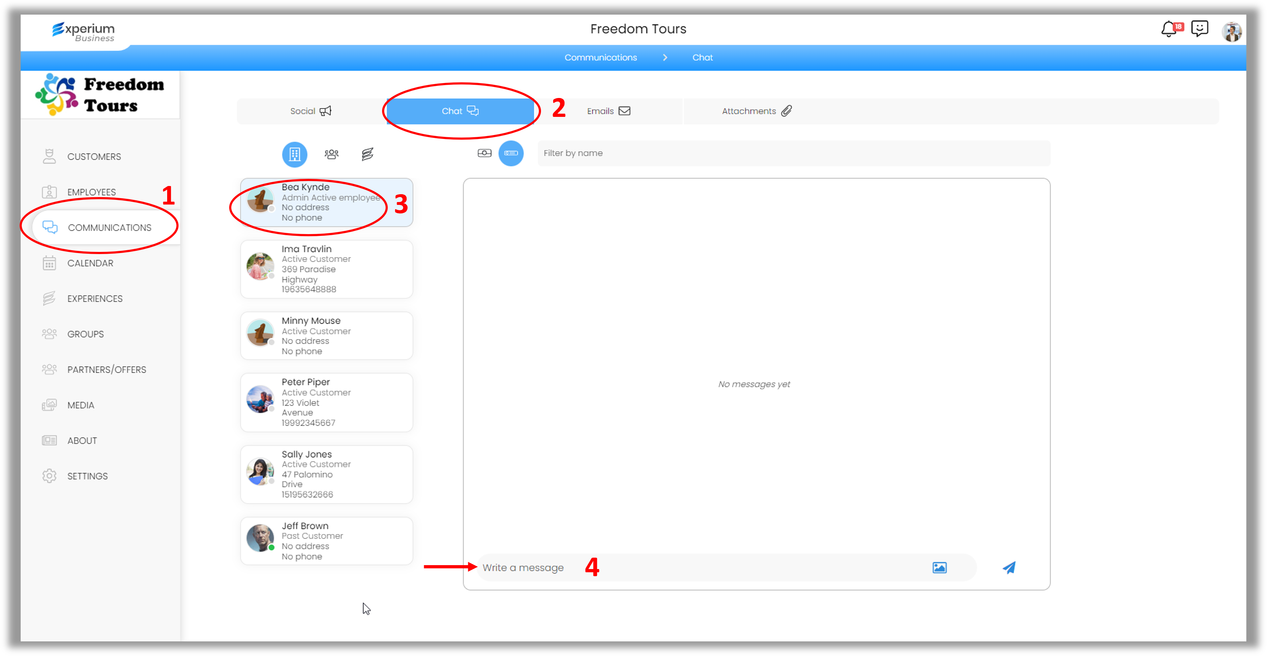Image resolution: width=1267 pixels, height=656 pixels.
Task: Click the Chat breadcrumb link
Action: click(x=702, y=57)
